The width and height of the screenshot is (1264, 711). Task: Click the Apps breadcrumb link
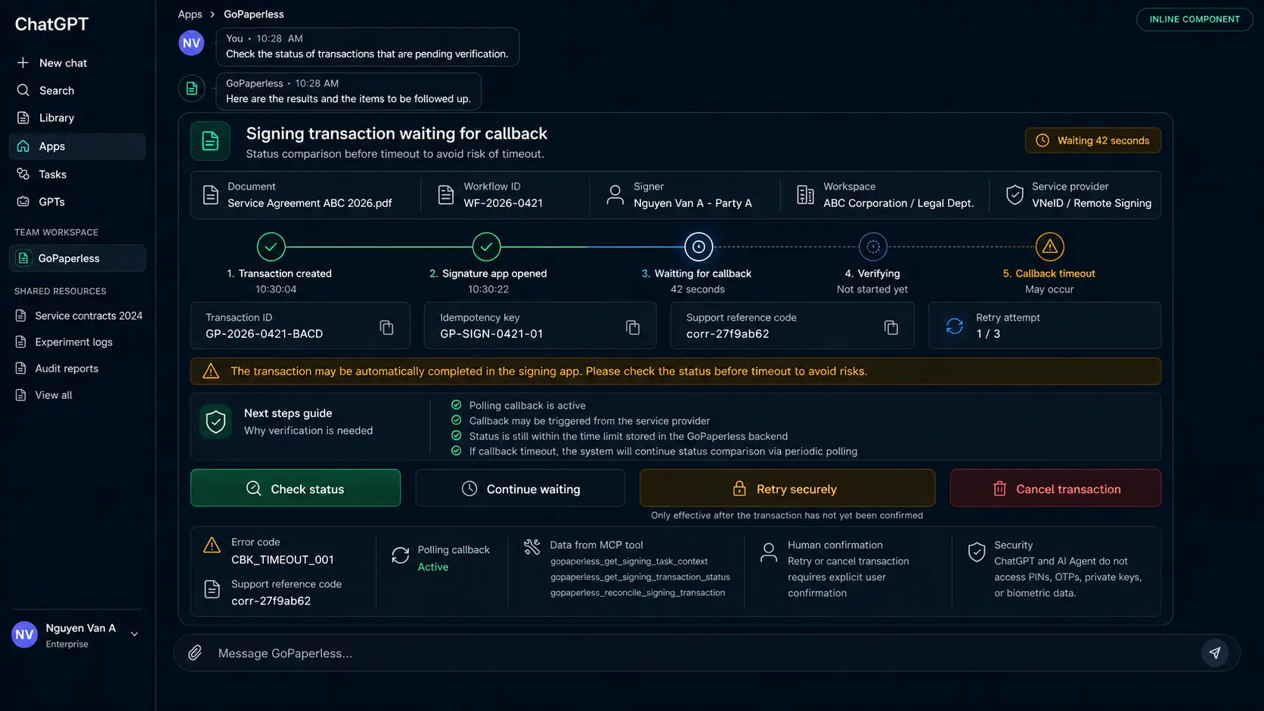(x=190, y=14)
